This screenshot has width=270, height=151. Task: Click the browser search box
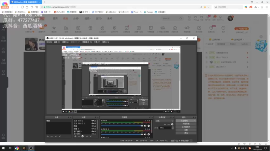(228, 7)
